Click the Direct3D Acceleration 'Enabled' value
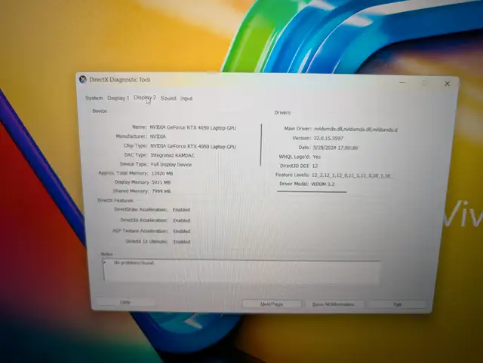483x363 pixels. [x=181, y=221]
